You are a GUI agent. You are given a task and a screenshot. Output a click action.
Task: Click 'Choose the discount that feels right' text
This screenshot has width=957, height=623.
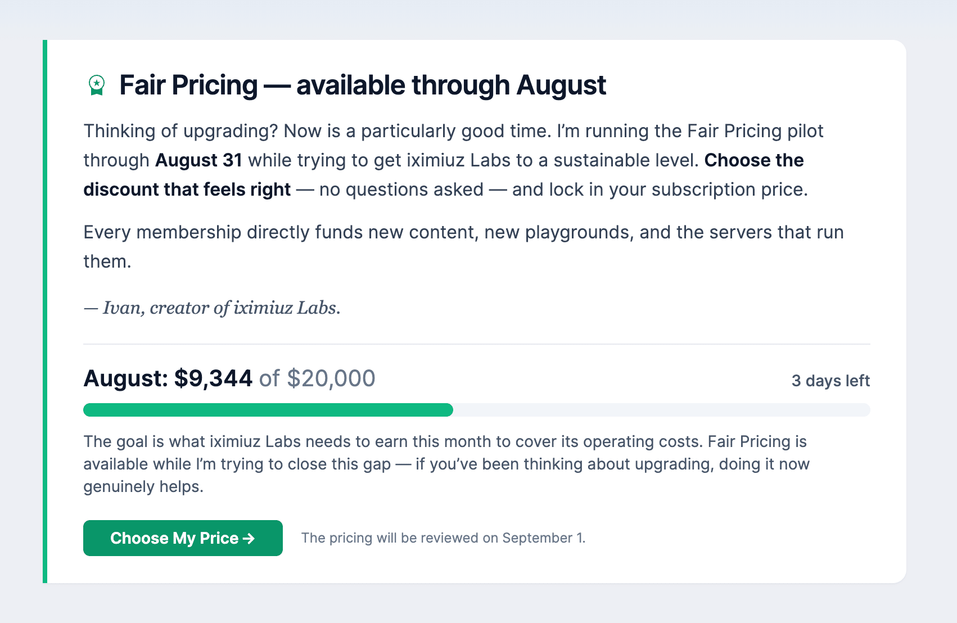pos(444,175)
